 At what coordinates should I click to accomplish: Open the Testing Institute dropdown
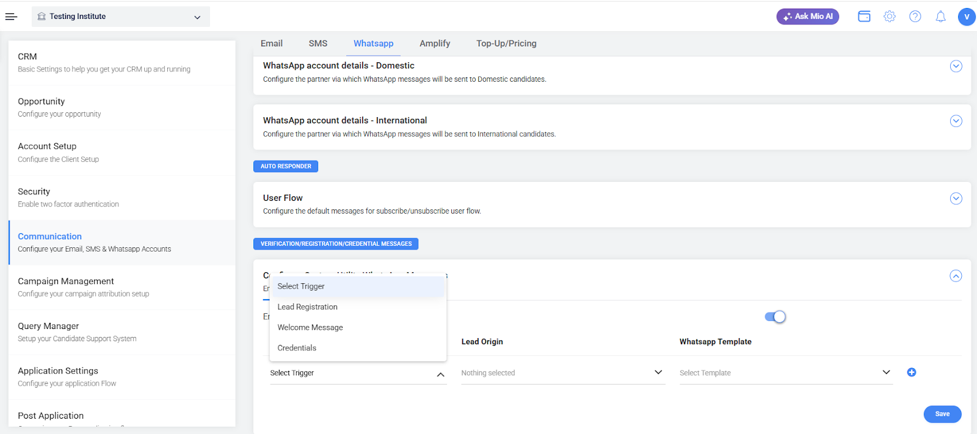(x=120, y=16)
